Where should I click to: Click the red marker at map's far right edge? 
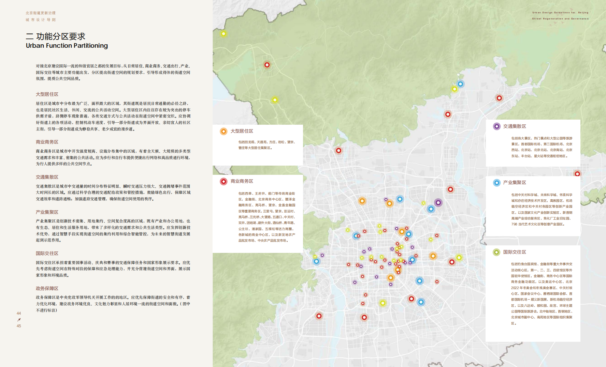[577, 174]
